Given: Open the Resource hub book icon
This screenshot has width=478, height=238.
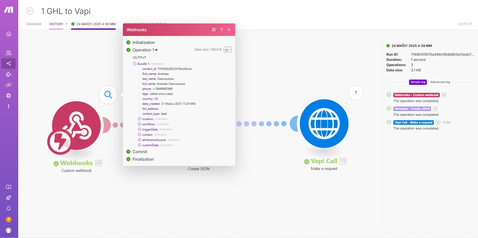Looking at the screenshot, I should [x=8, y=187].
